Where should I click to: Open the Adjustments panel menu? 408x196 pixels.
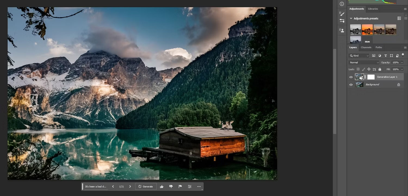[405, 9]
